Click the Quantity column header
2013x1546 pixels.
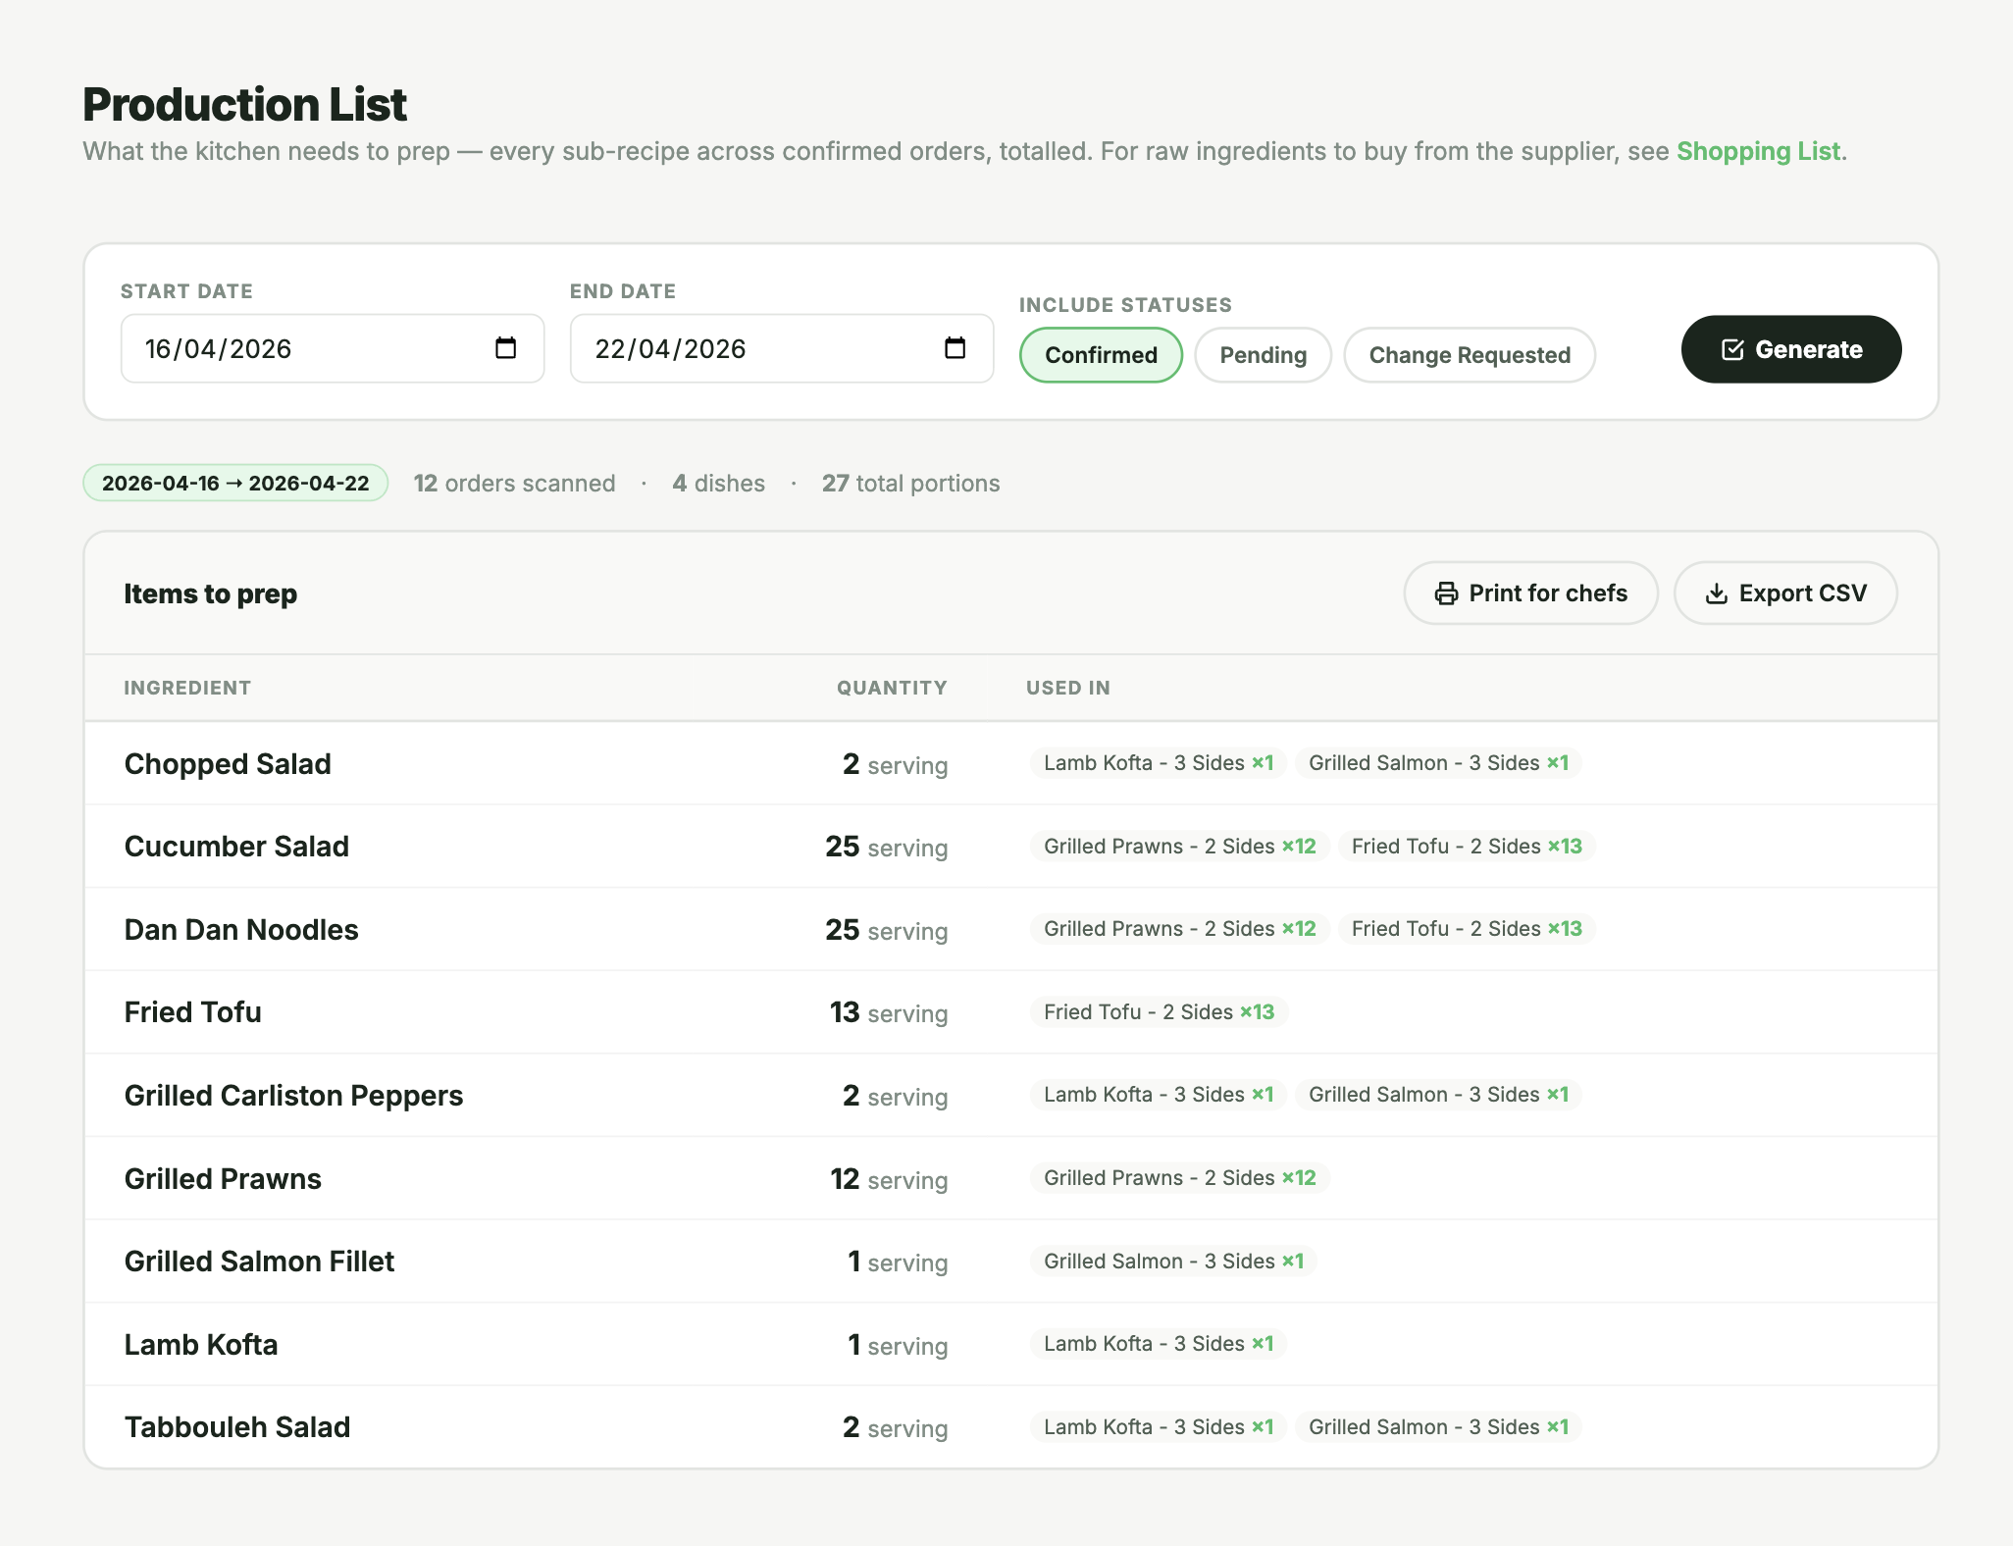(x=892, y=688)
